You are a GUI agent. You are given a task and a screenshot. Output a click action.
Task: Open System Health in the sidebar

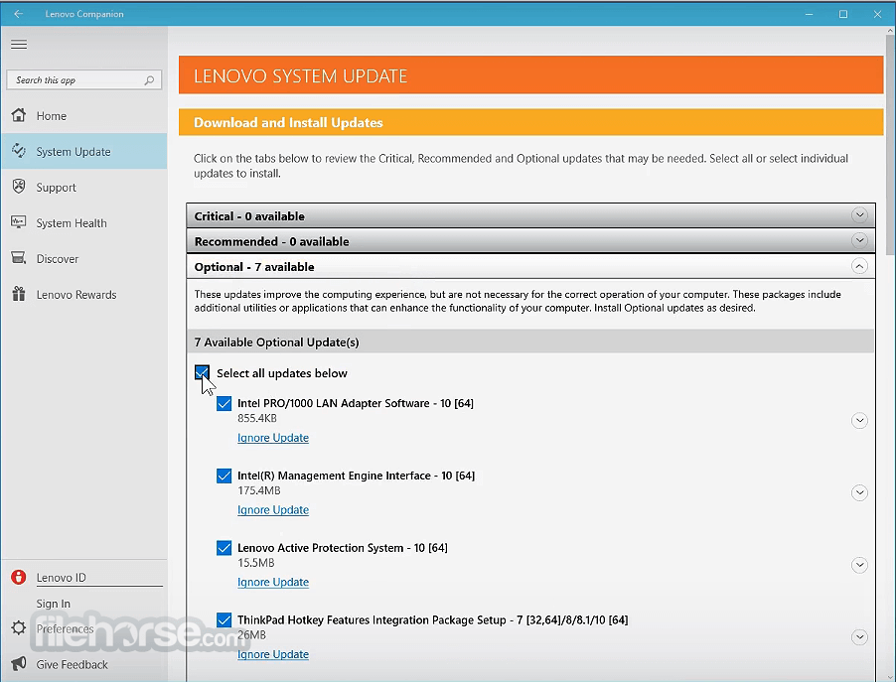pos(84,222)
